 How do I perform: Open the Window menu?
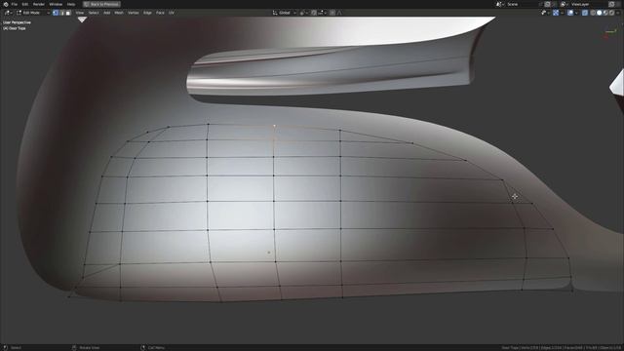point(56,4)
